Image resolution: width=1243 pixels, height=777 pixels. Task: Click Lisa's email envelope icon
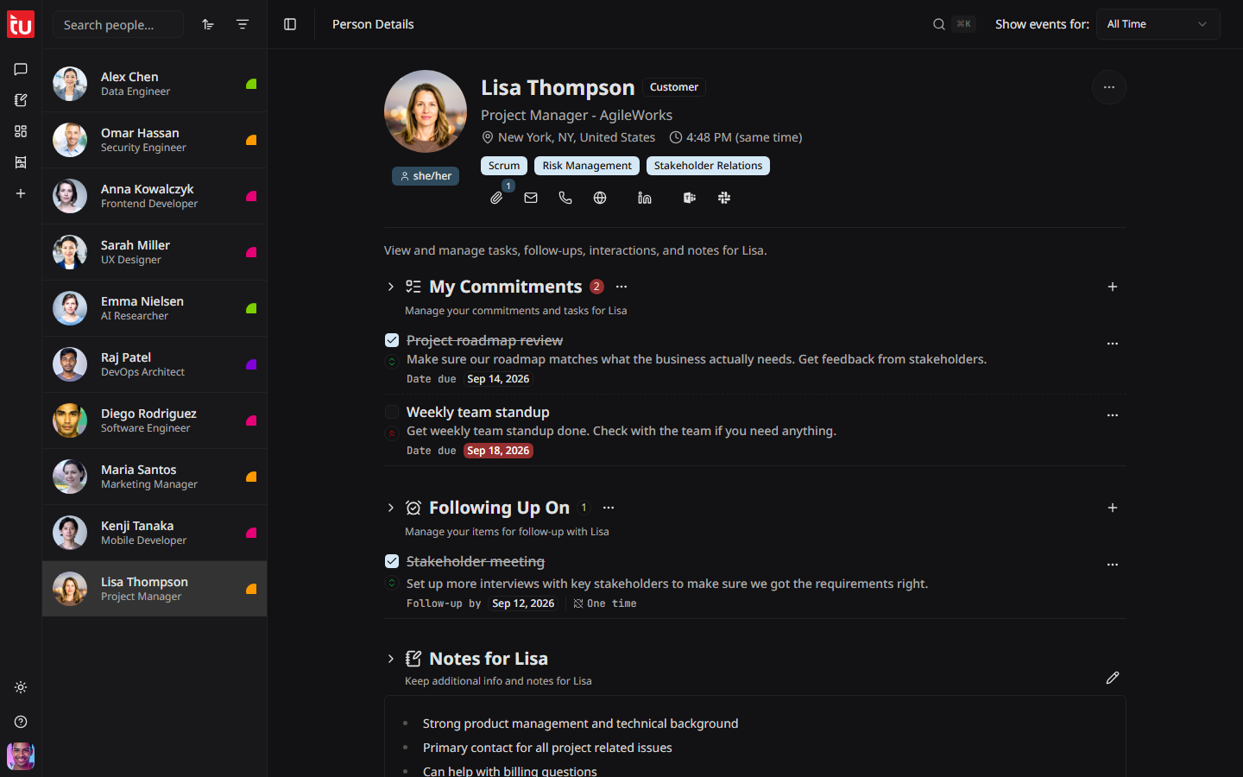pos(531,198)
